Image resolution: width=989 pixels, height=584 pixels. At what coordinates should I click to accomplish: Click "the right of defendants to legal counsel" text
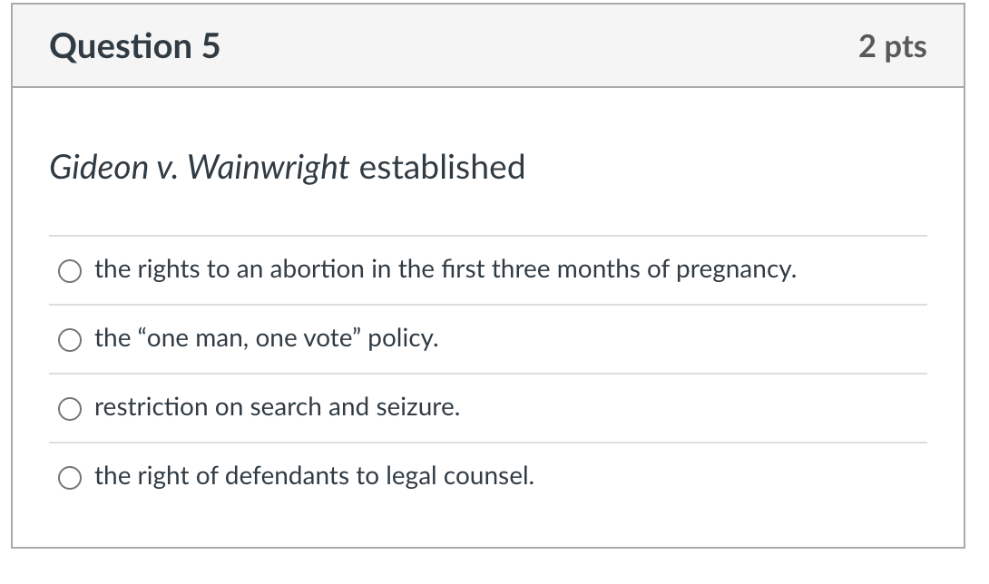(314, 476)
